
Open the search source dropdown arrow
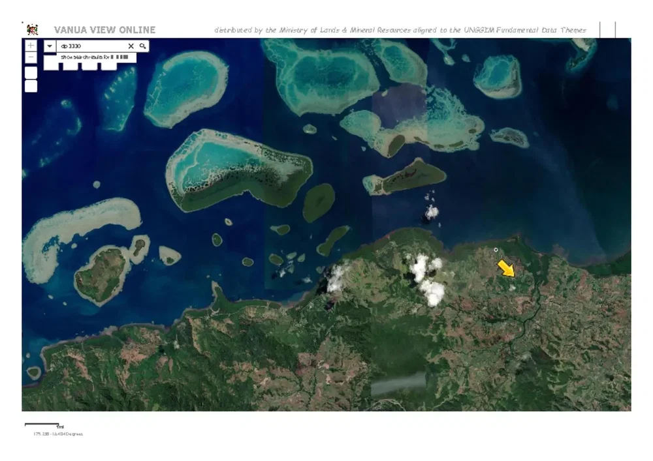point(50,46)
